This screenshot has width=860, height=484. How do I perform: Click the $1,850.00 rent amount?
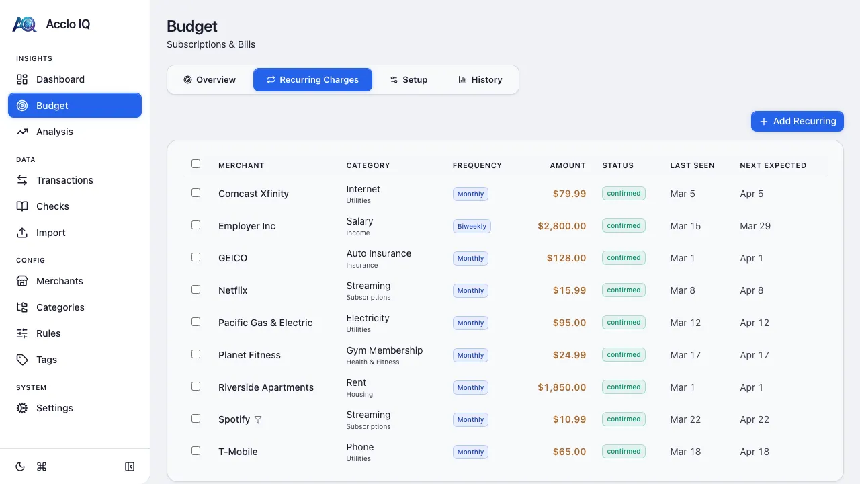coord(562,387)
